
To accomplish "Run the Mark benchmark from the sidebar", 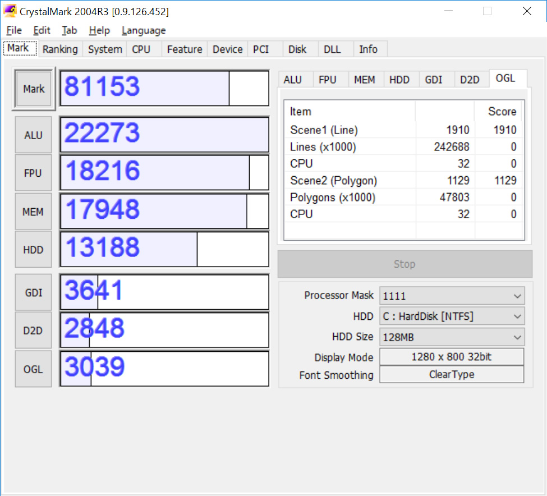I will [33, 89].
